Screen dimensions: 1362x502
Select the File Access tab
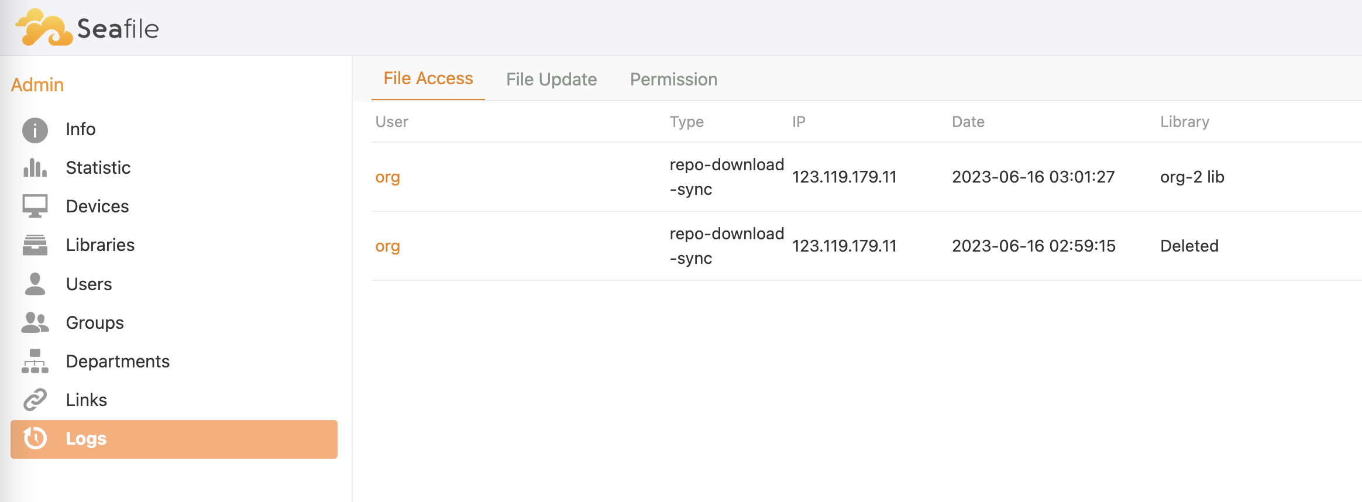[428, 78]
